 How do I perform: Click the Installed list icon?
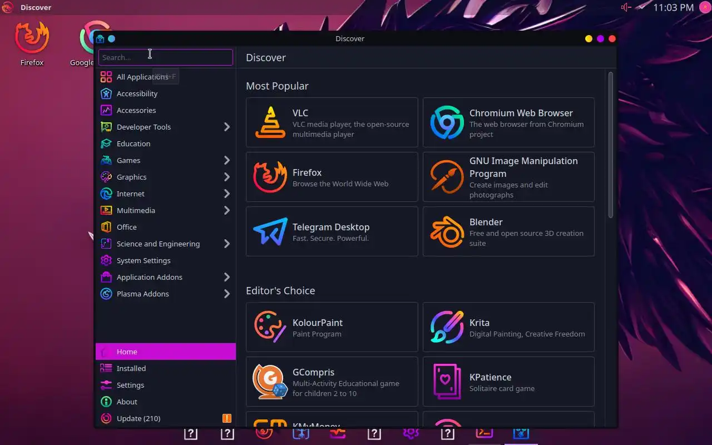tap(106, 368)
